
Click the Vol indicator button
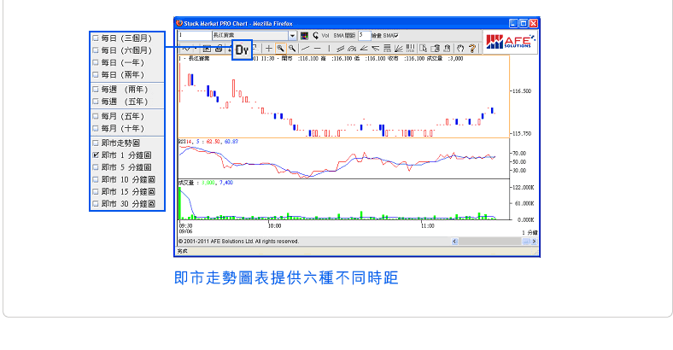pos(325,36)
